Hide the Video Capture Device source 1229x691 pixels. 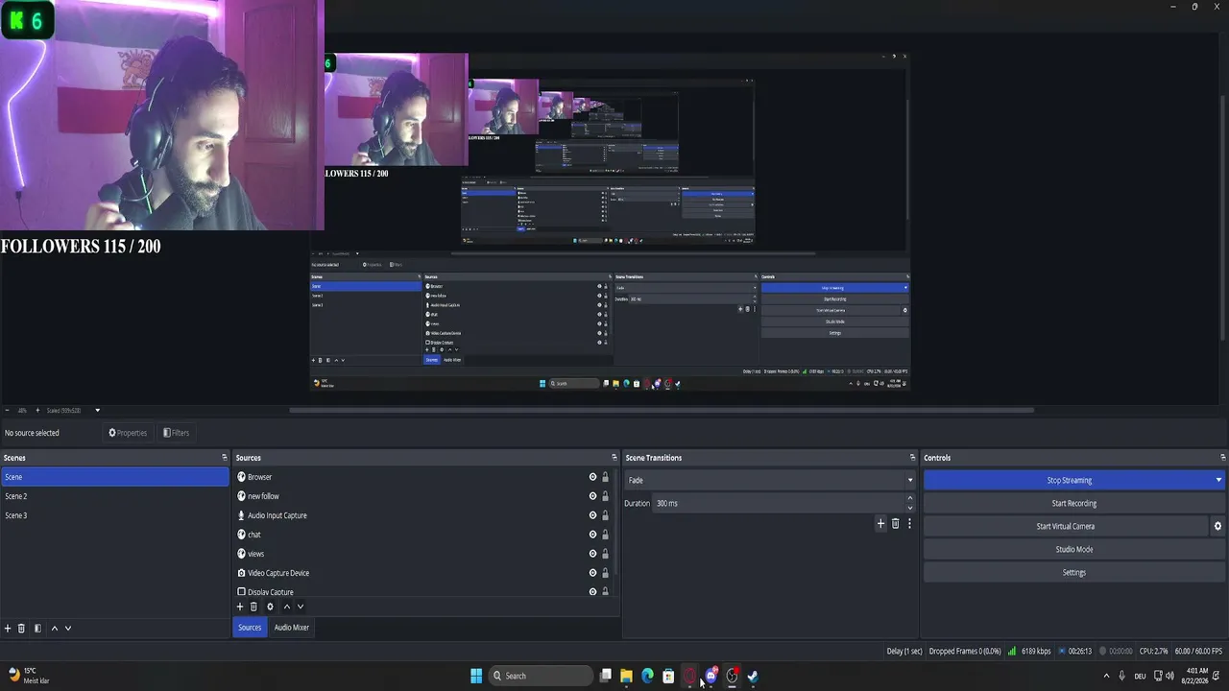pyautogui.click(x=592, y=573)
